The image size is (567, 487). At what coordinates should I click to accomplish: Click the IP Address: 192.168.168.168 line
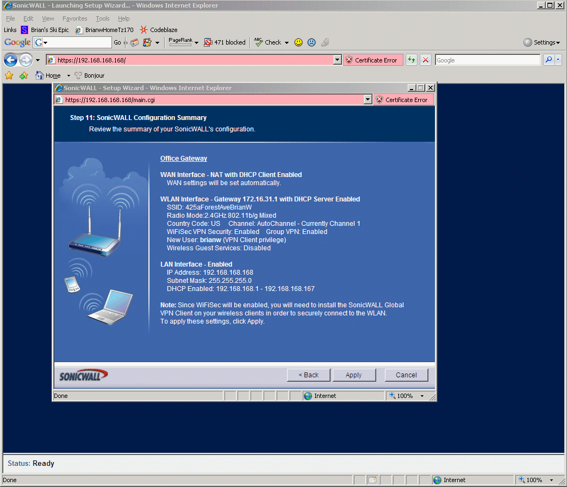210,272
